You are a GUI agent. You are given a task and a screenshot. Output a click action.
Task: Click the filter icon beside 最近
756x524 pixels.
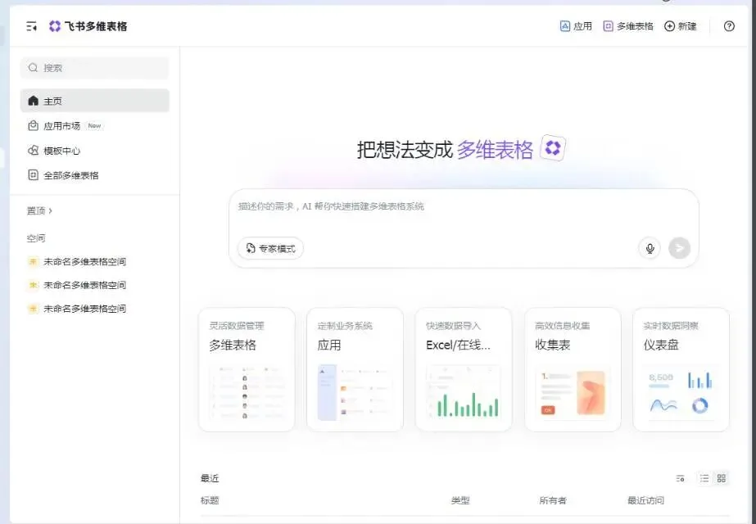680,478
